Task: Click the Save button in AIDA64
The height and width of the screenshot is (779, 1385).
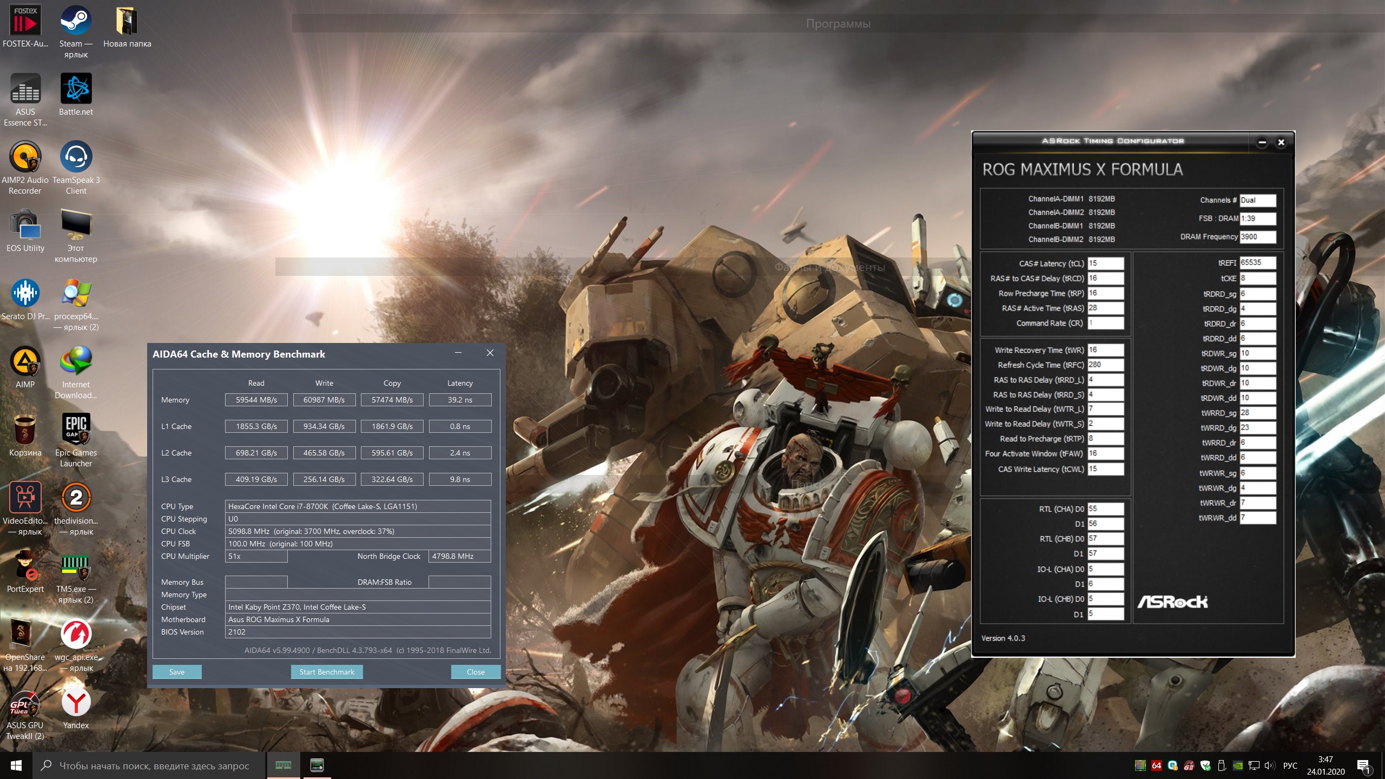Action: (177, 672)
